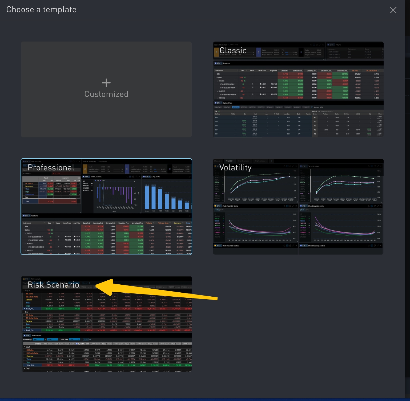Image resolution: width=410 pixels, height=401 pixels.
Task: Toggle Hide 0 equity checkbox in Professional preview
Action: 98,161
